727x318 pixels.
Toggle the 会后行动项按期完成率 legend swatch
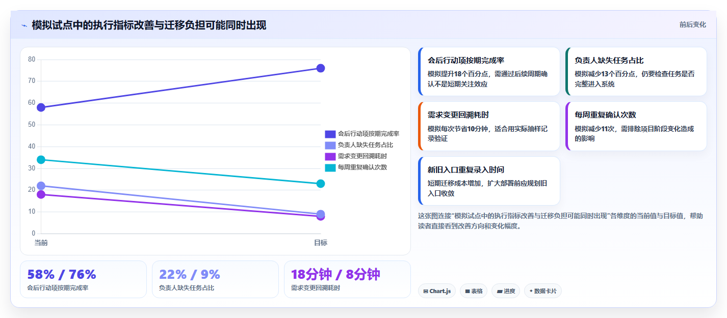pos(330,134)
